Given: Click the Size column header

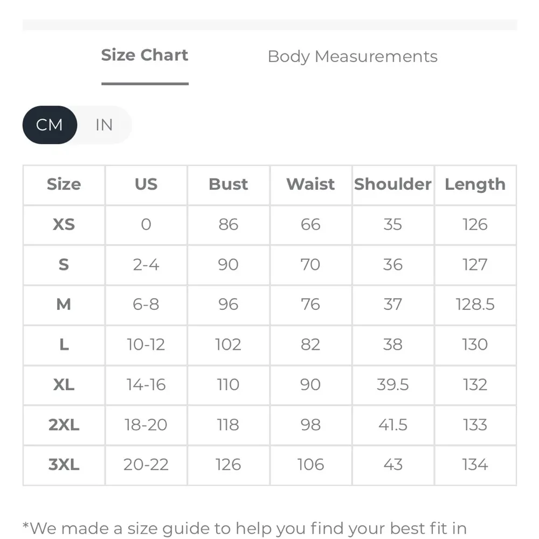Looking at the screenshot, I should 64,184.
